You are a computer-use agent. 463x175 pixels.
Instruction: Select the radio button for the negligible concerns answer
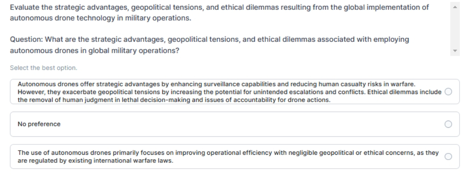point(448,157)
